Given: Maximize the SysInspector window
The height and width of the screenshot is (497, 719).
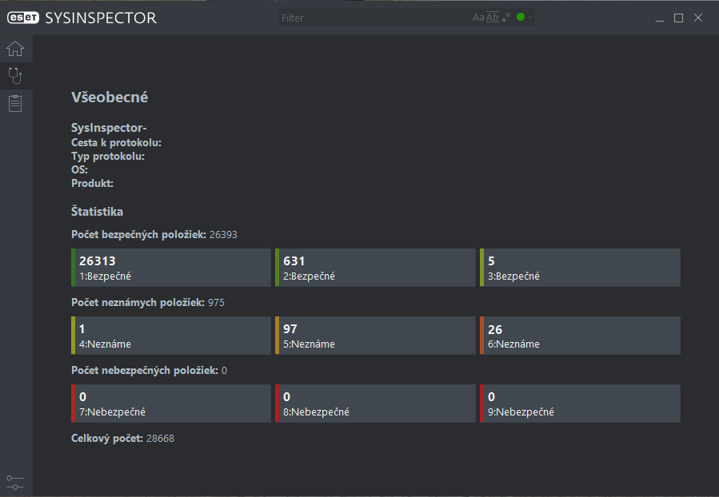Looking at the screenshot, I should pyautogui.click(x=679, y=18).
